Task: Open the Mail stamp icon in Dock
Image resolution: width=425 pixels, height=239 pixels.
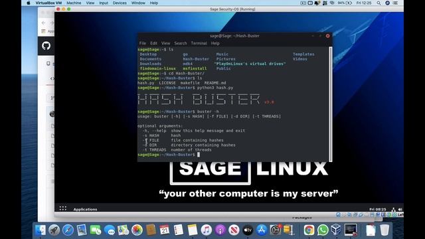Action: click(82, 230)
